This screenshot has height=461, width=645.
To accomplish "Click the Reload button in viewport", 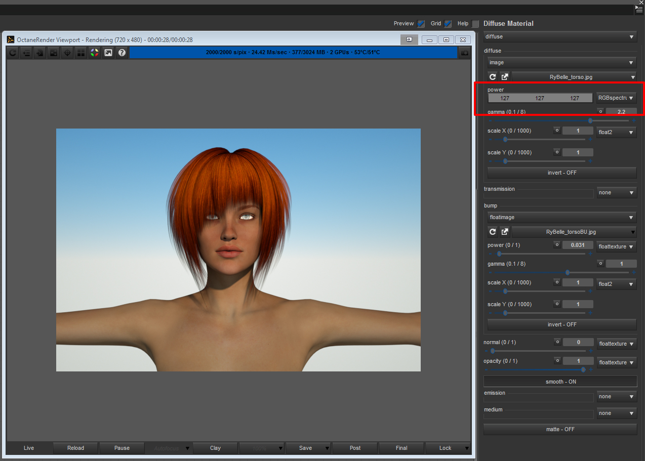I will 75,448.
